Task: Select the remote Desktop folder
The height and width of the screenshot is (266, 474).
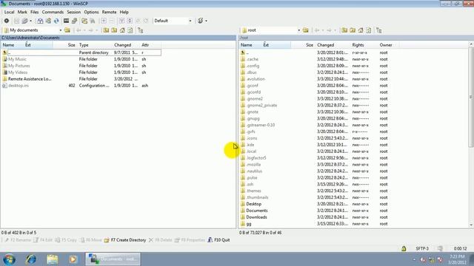Action: pos(253,204)
